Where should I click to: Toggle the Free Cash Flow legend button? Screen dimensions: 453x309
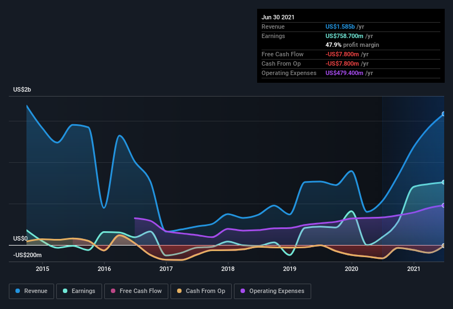136,291
